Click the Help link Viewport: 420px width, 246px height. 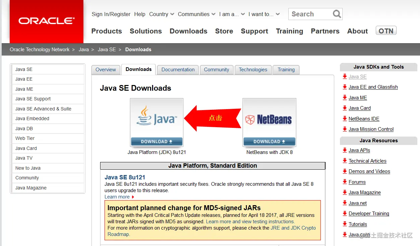coord(140,14)
